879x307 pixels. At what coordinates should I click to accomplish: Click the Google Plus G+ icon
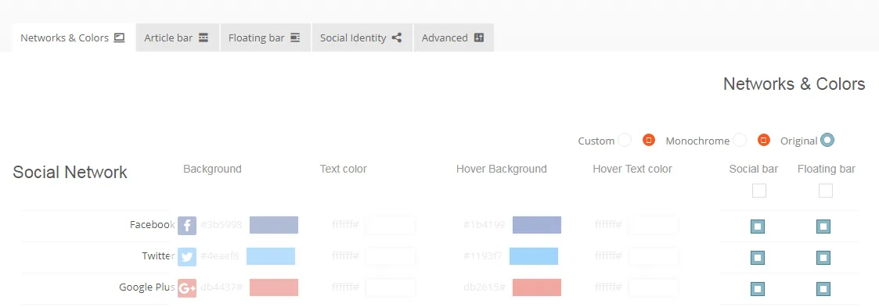click(x=187, y=288)
